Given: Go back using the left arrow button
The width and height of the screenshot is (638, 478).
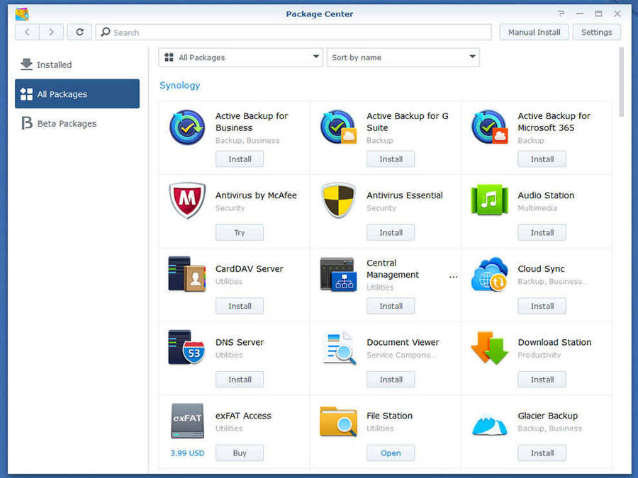Looking at the screenshot, I should click(x=27, y=32).
